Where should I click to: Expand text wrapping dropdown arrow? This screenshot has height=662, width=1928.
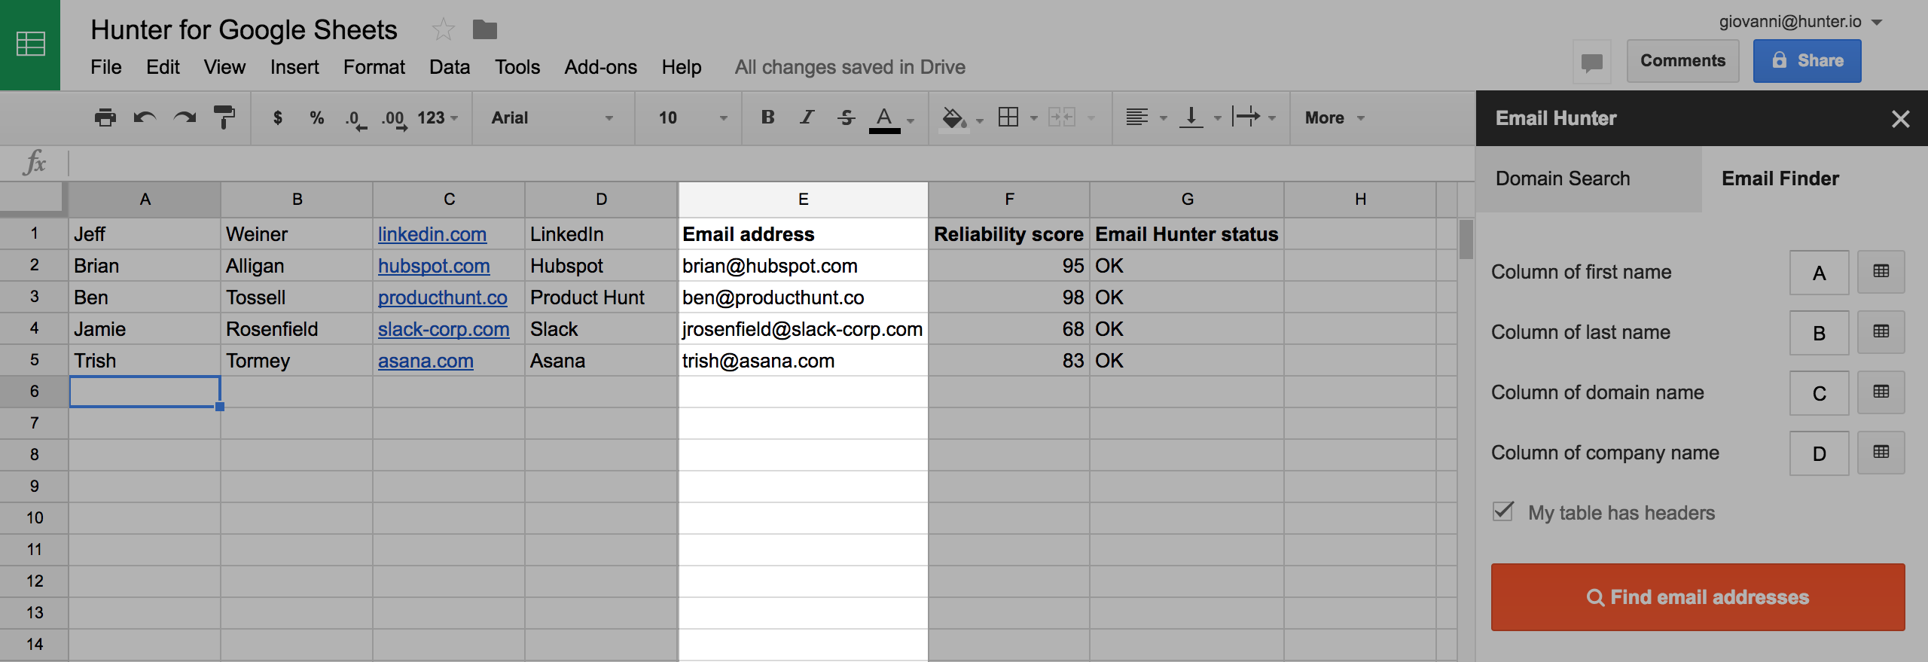tap(1272, 118)
